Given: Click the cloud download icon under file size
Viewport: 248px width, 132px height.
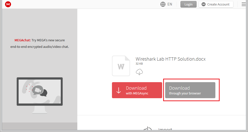Looking at the screenshot, I should pos(139,72).
